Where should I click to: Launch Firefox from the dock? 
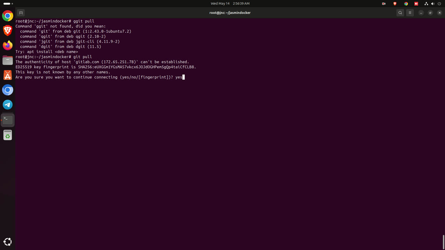(x=8, y=45)
